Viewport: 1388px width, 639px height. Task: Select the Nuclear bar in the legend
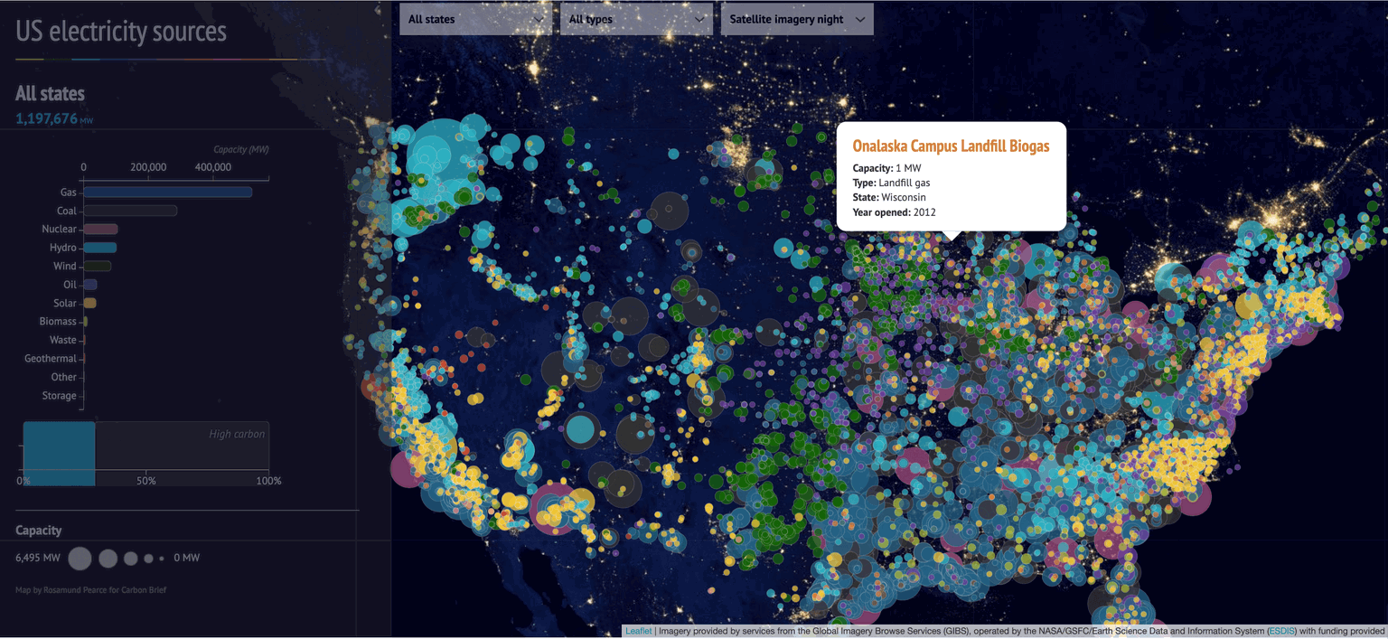pyautogui.click(x=99, y=229)
